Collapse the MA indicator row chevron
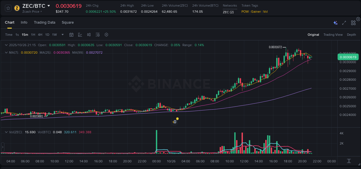361x169 pixels. pos(6,52)
